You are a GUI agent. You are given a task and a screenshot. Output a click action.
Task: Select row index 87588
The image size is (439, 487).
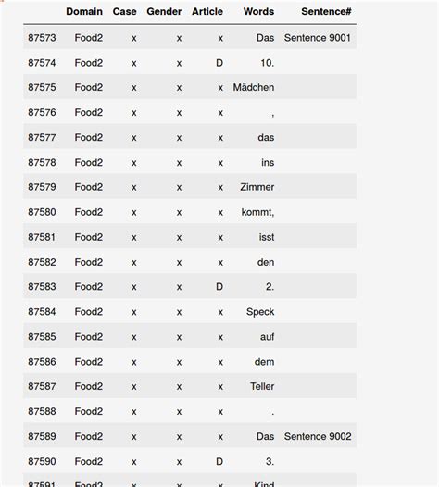pyautogui.click(x=42, y=411)
